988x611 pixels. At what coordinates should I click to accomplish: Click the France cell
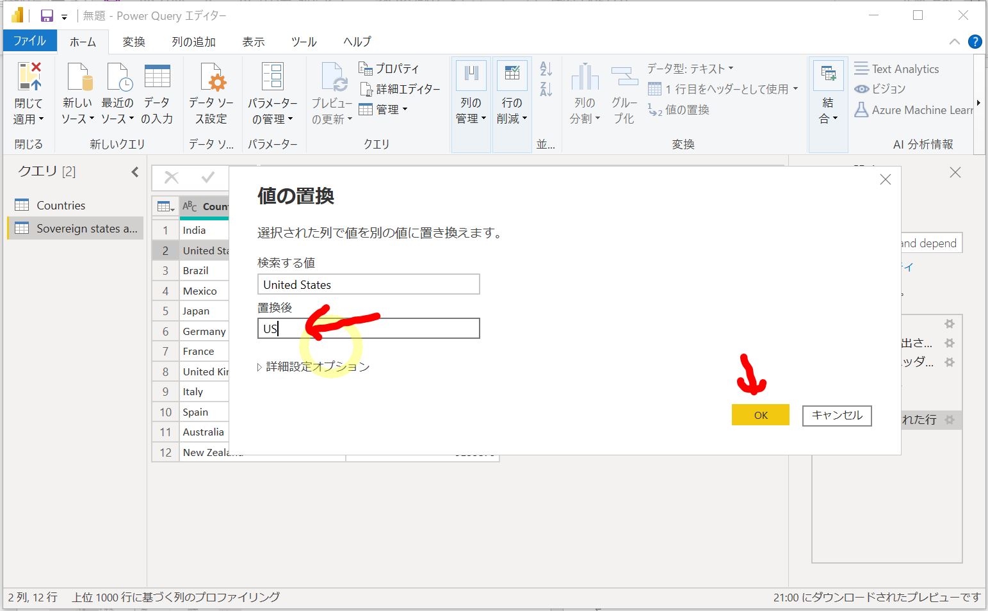click(x=204, y=351)
